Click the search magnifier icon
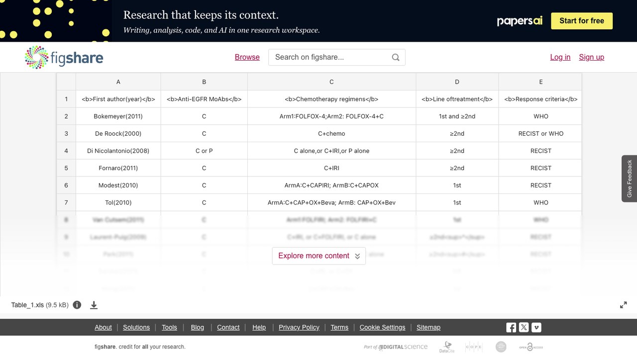This screenshot has width=637, height=358. (x=396, y=57)
